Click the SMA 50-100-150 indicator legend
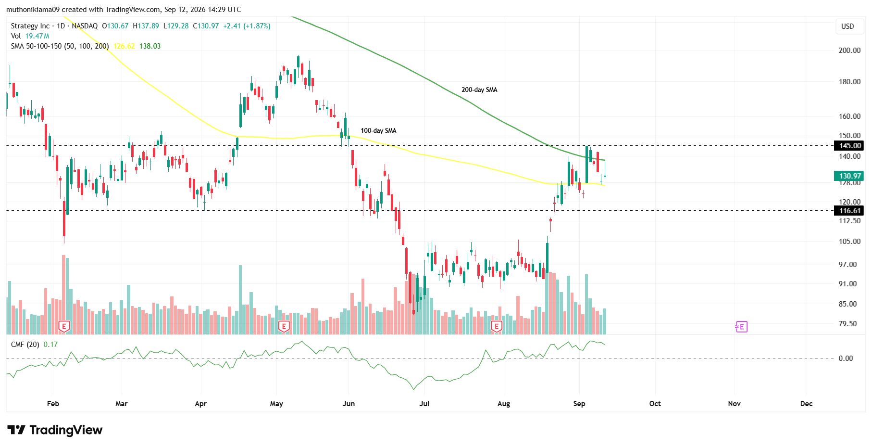Screen dimensions: 872x448 coord(60,46)
